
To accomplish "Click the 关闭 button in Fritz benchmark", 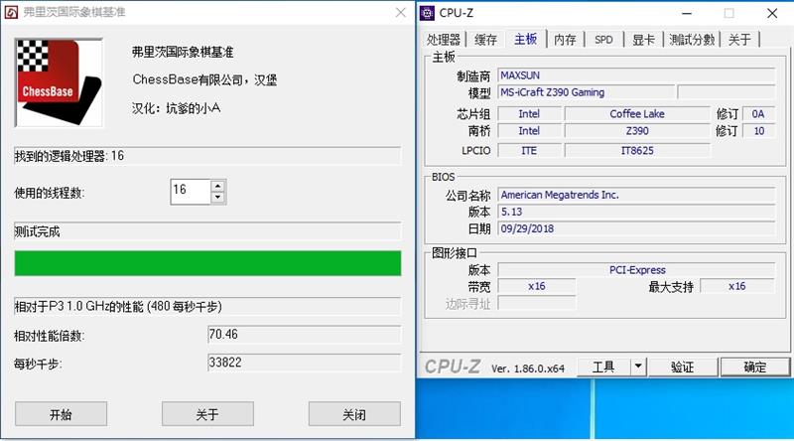I will click(x=354, y=414).
